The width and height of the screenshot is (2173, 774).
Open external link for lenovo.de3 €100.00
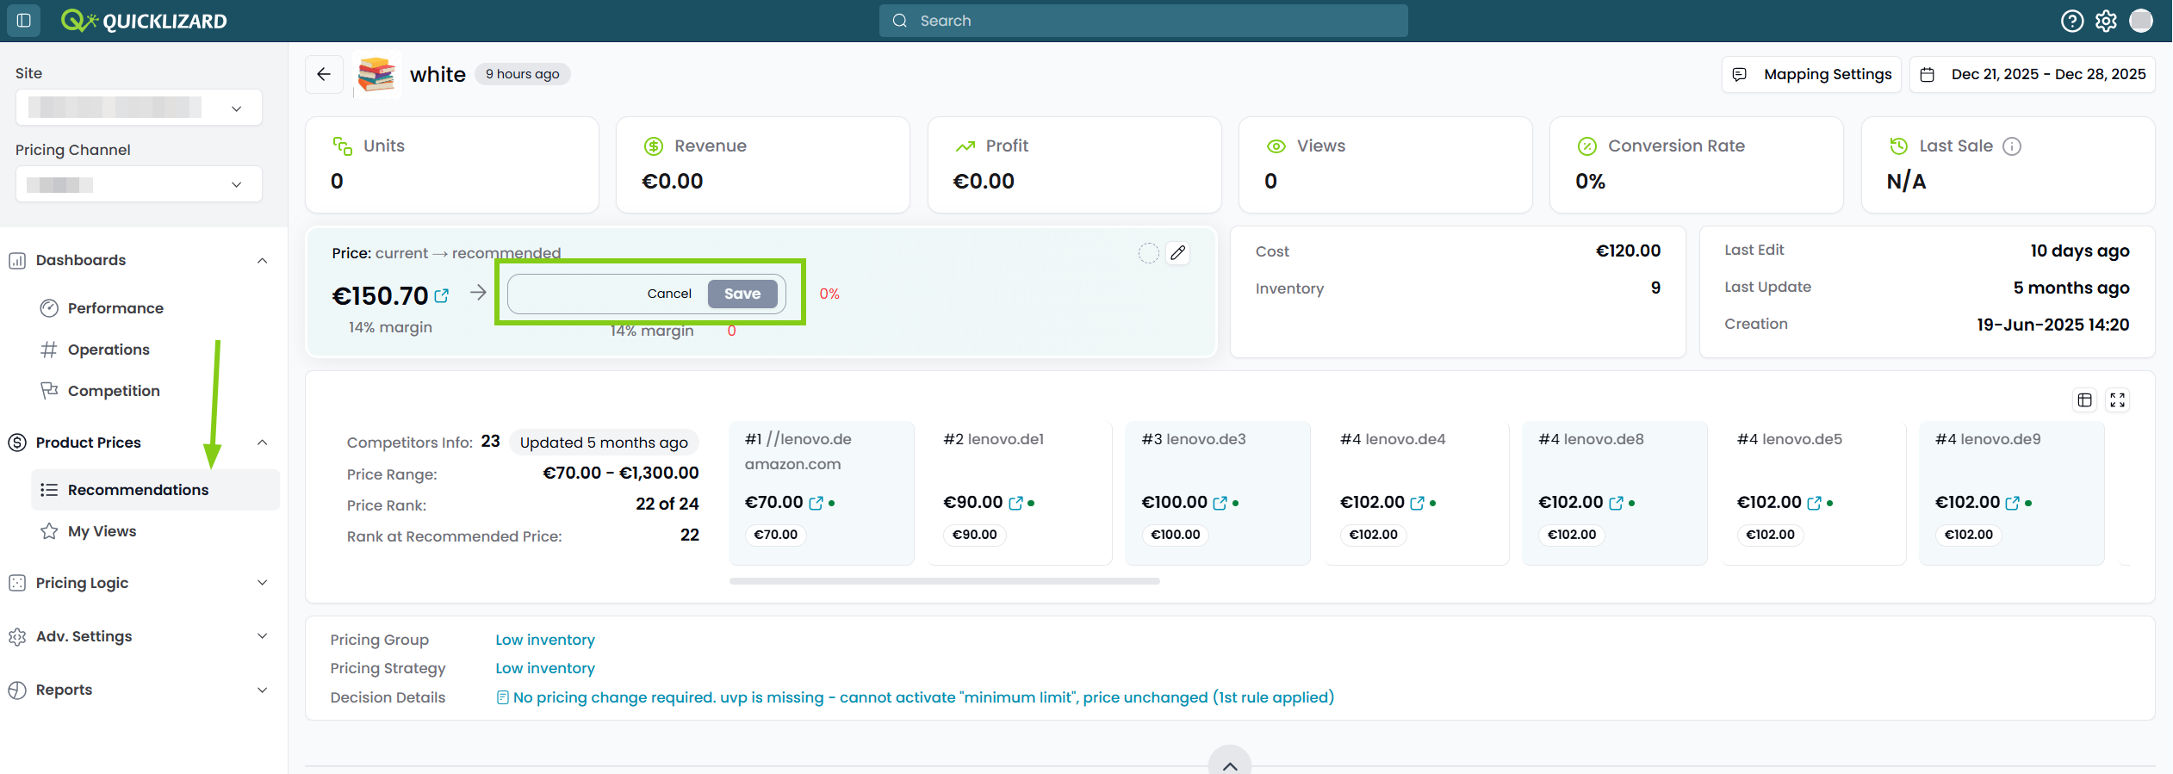click(x=1220, y=503)
